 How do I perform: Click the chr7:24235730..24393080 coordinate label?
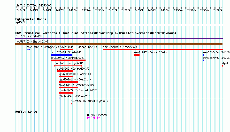[33, 5]
